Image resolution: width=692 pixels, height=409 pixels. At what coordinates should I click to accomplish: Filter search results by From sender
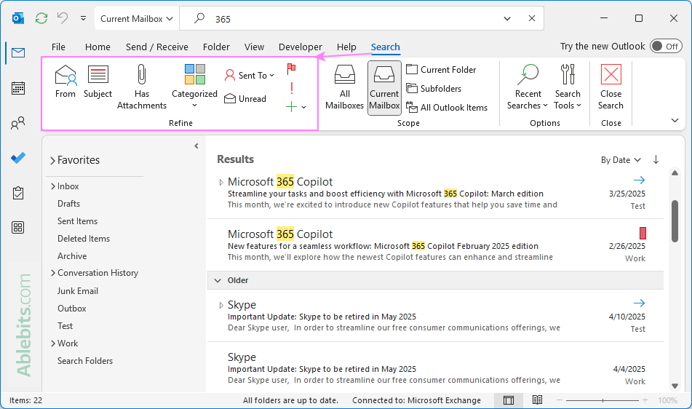point(65,81)
